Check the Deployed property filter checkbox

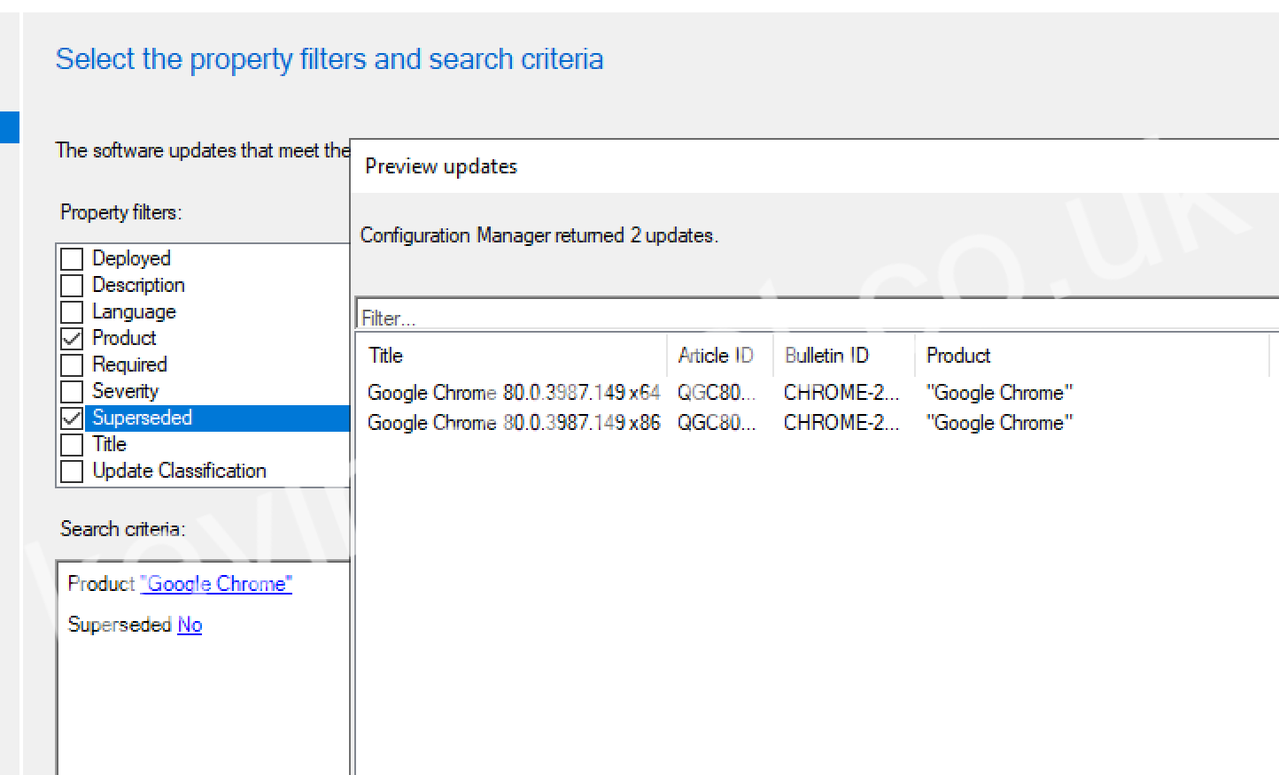pyautogui.click(x=72, y=258)
